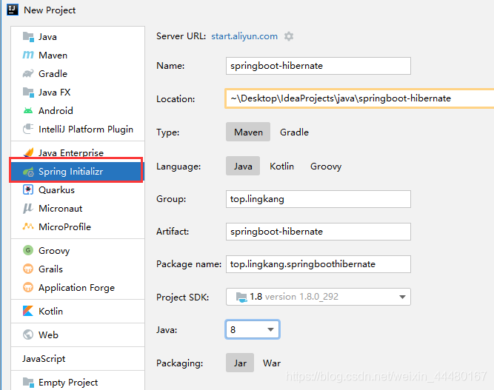Click the Package name field
The image size is (494, 390).
(318, 264)
